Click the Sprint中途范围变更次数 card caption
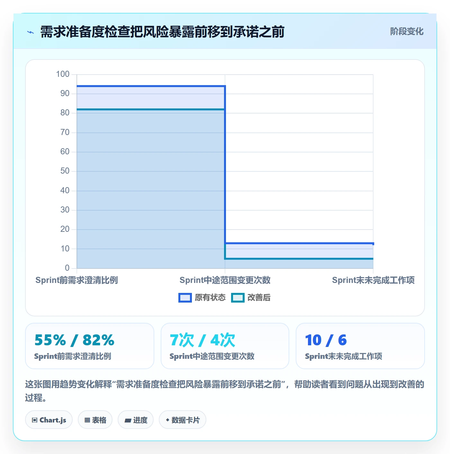 [212, 356]
